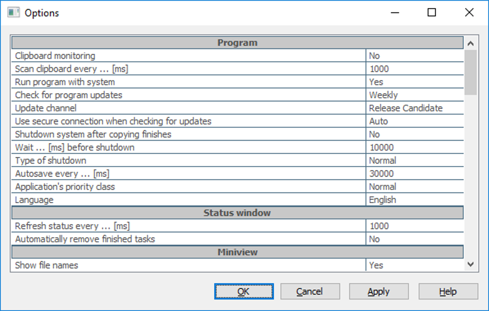Apply the current options
489x311 pixels.
[378, 291]
